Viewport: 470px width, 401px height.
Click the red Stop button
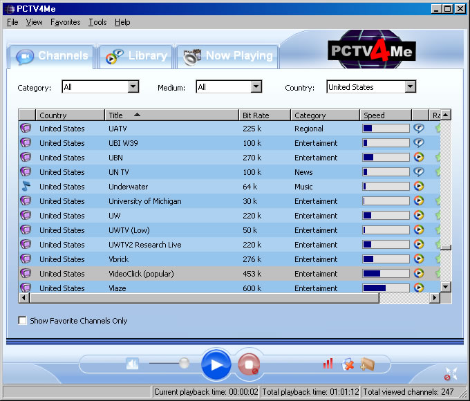249,364
